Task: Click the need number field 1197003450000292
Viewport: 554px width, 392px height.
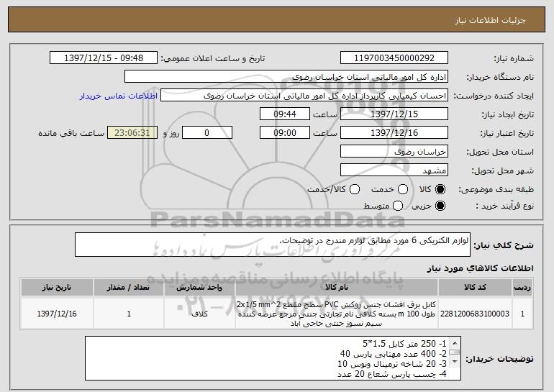Action: [x=394, y=58]
